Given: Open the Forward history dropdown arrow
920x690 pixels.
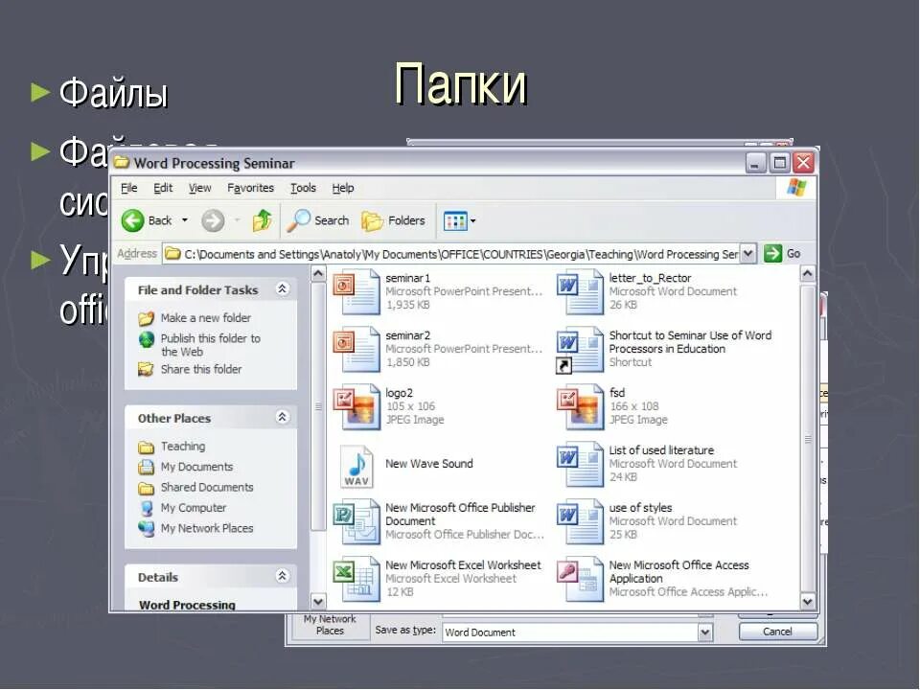Looking at the screenshot, I should (x=238, y=220).
